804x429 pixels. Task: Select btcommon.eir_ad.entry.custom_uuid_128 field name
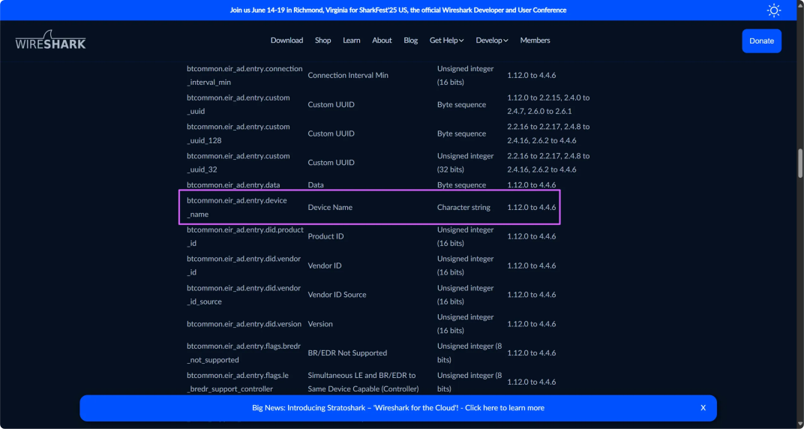[238, 133]
